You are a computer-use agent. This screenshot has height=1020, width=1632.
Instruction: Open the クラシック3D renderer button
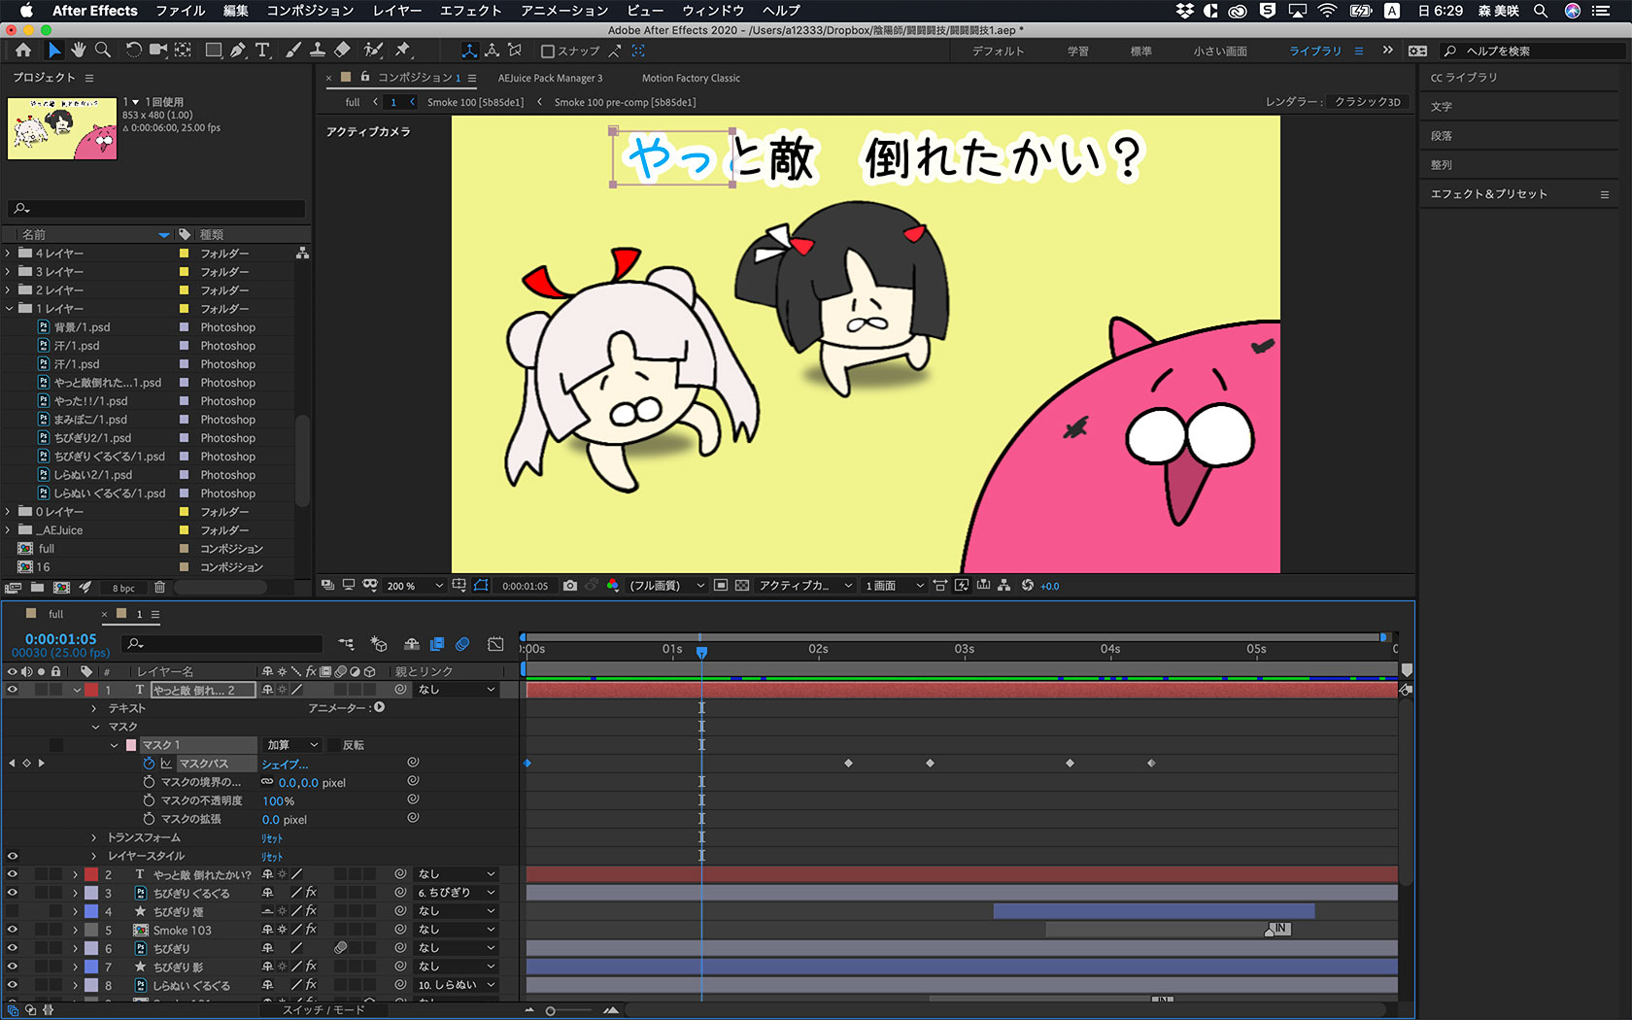tap(1368, 102)
